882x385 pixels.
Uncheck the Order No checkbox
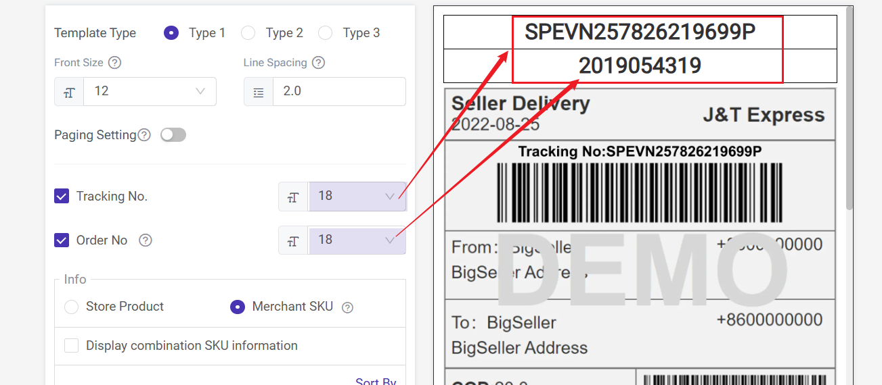tap(62, 240)
